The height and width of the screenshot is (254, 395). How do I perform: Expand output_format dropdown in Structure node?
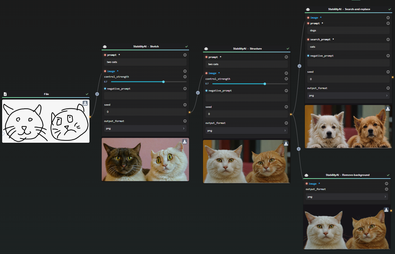(246, 131)
